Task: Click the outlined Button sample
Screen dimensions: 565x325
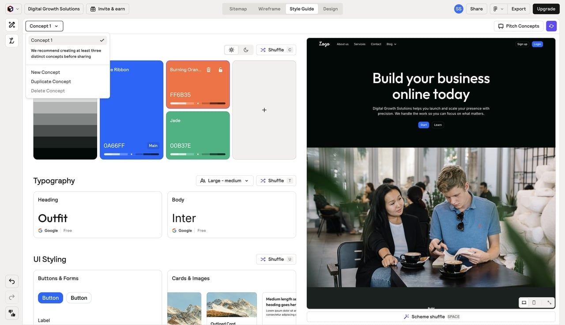Action: 79,298
